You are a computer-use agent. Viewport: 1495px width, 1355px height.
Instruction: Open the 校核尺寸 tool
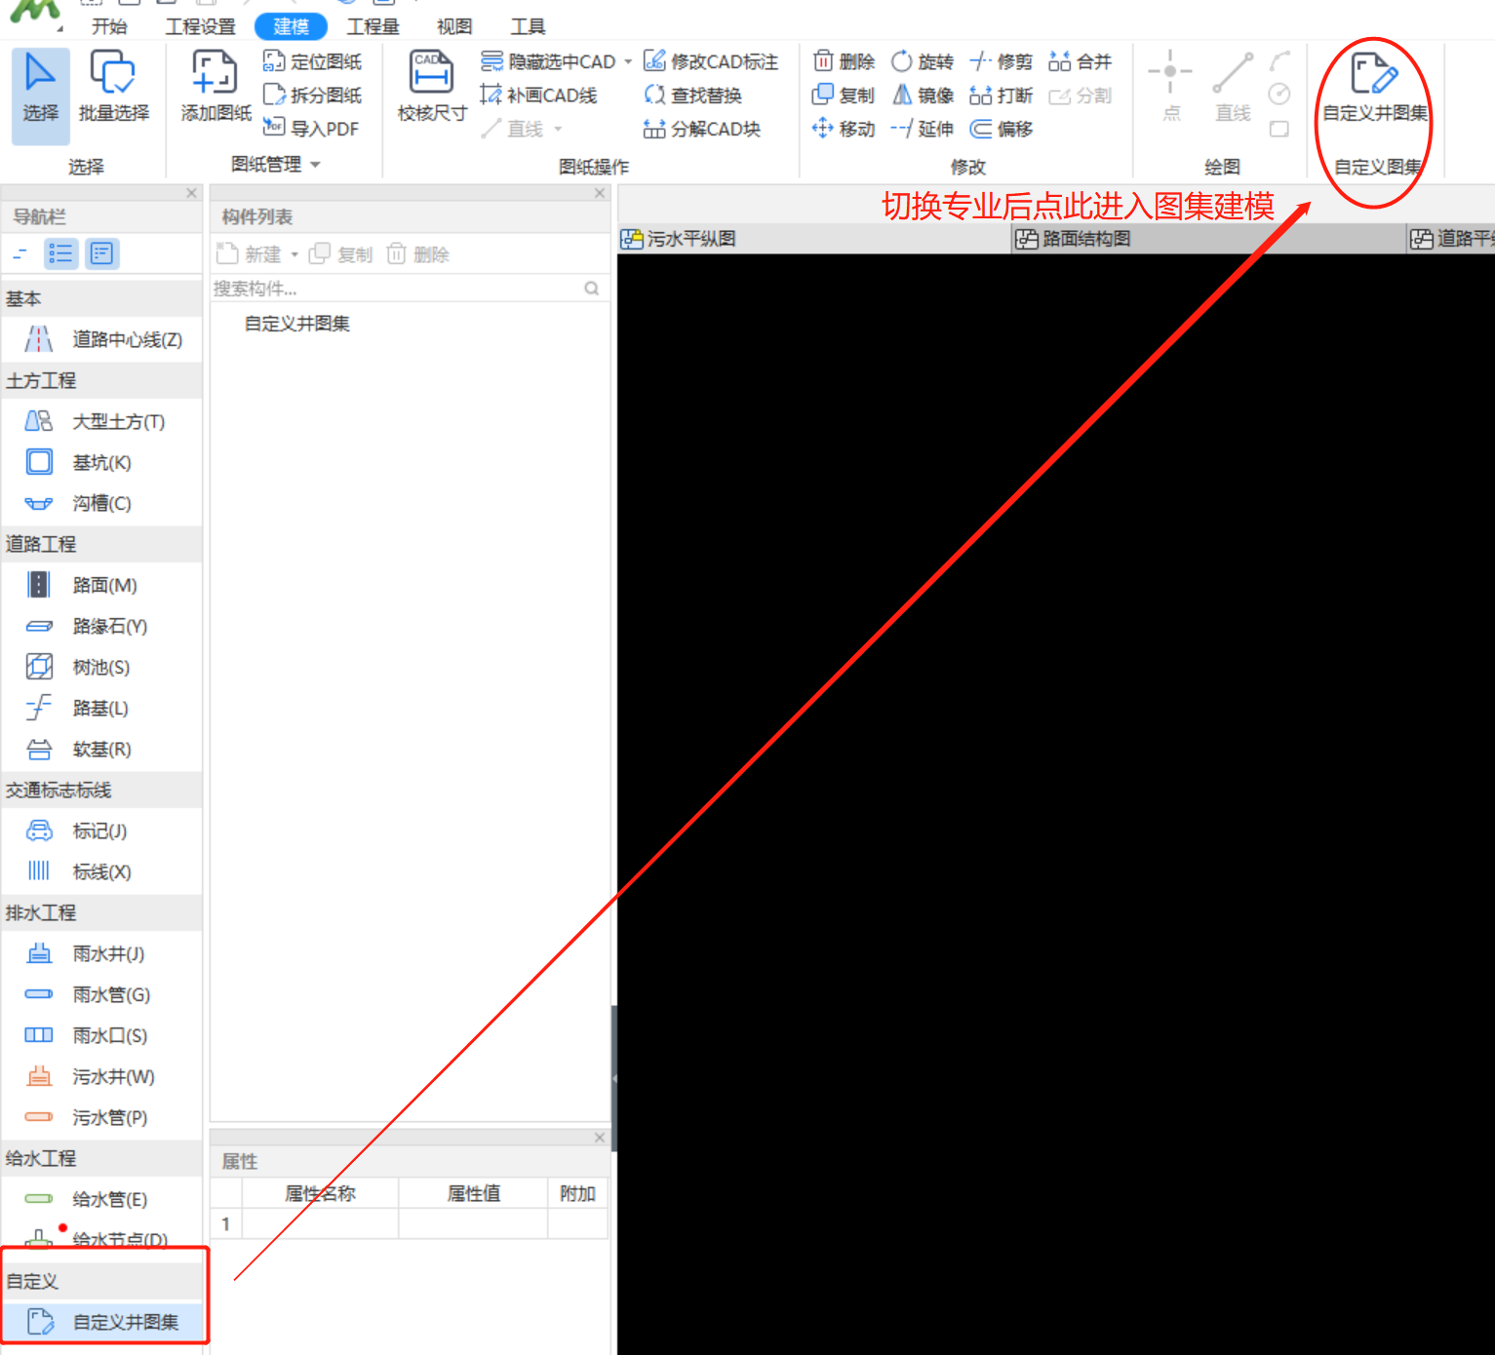tap(431, 86)
